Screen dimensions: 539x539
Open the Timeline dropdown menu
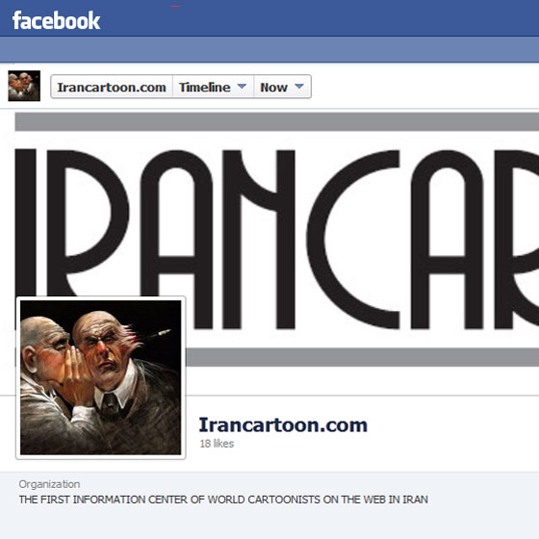213,87
